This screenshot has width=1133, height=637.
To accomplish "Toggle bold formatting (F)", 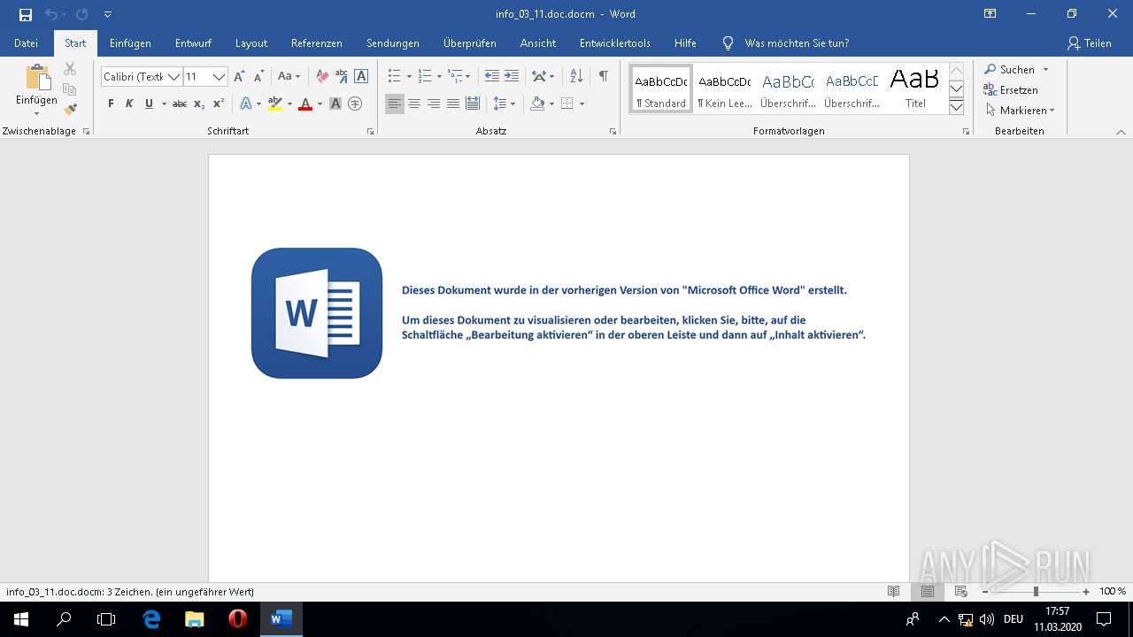I will coord(111,104).
